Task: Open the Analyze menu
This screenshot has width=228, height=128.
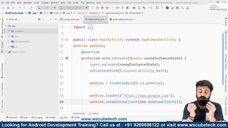Action: (45, 2)
